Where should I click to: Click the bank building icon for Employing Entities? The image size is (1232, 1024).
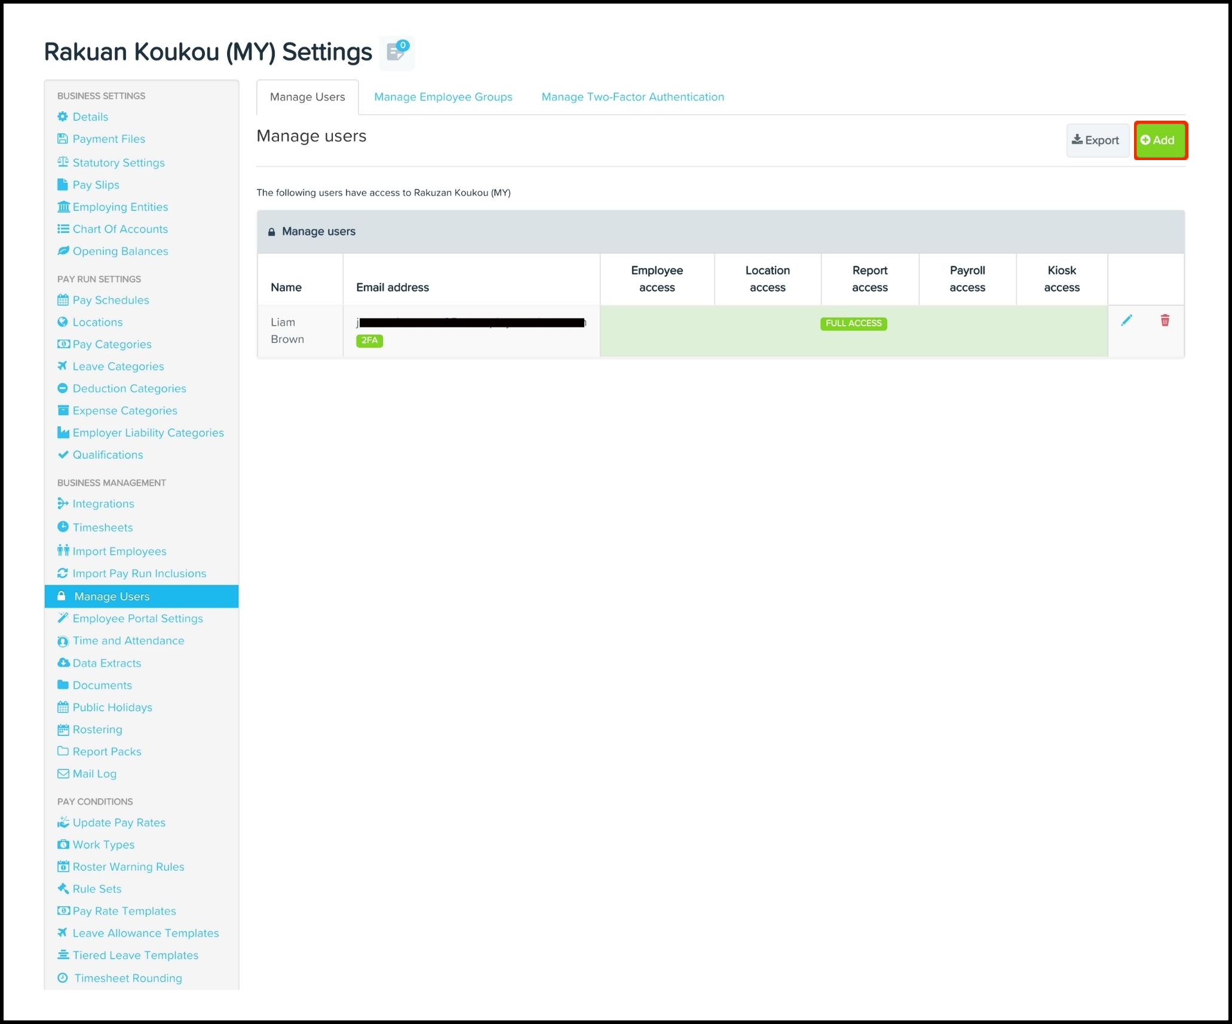[x=63, y=207]
